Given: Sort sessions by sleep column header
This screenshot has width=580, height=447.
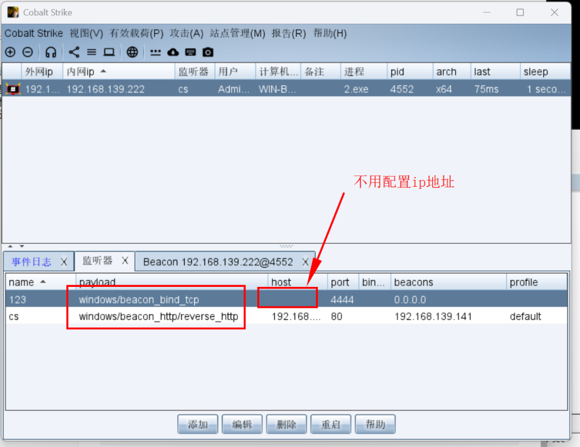Looking at the screenshot, I should coord(545,71).
